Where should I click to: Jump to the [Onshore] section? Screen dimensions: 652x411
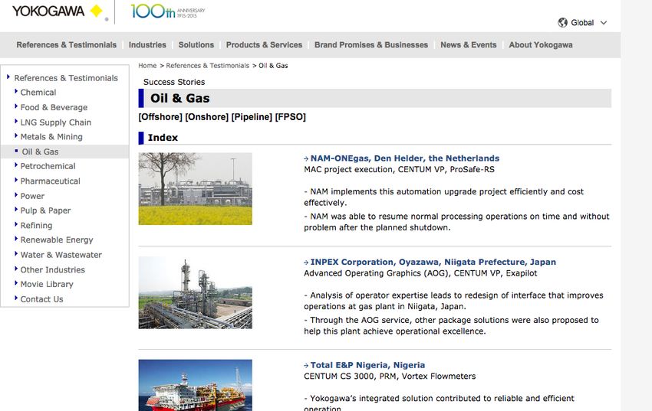[x=206, y=117]
